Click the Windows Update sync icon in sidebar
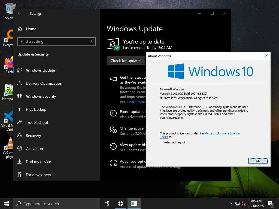This screenshot has width=279, height=209. tap(20, 70)
